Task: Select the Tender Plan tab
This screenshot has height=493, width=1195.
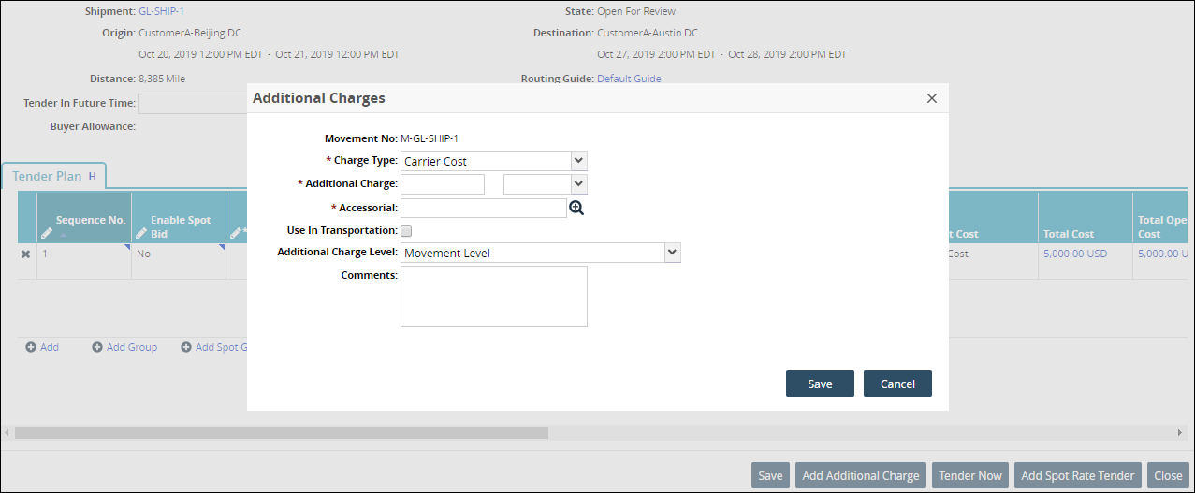Action: pyautogui.click(x=47, y=176)
